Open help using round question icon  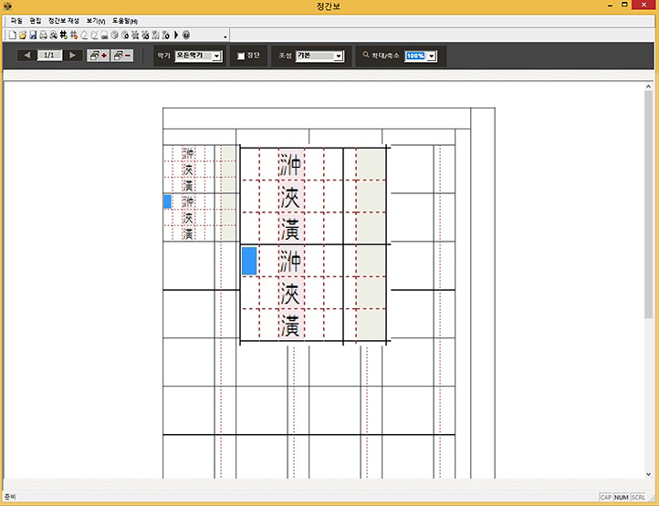186,35
